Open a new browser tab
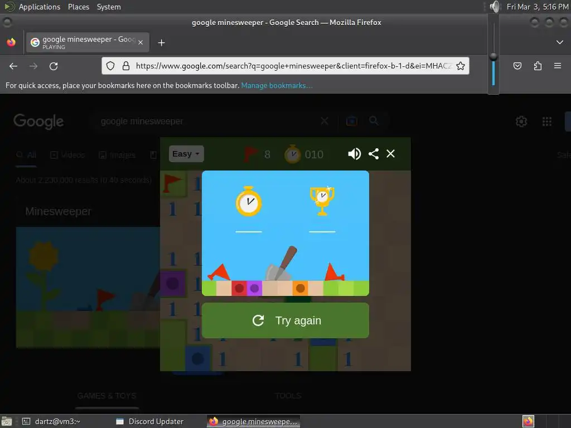 coord(161,43)
